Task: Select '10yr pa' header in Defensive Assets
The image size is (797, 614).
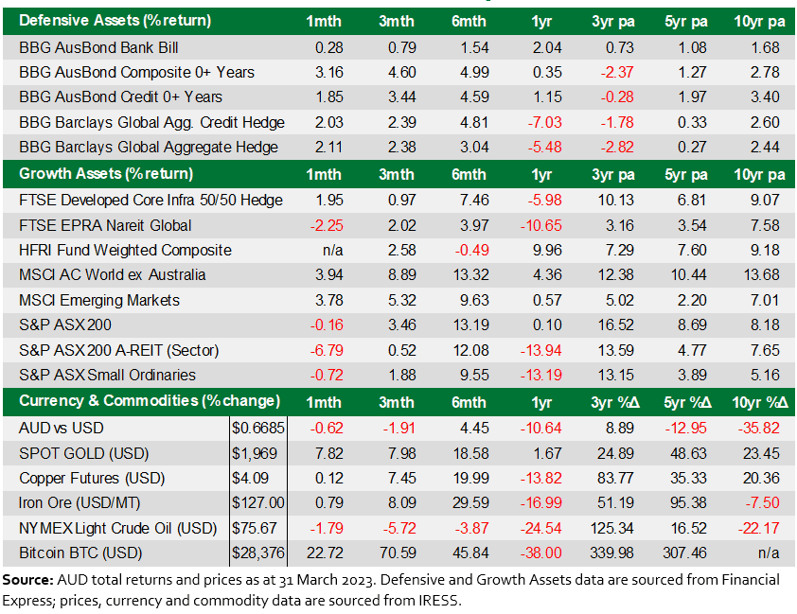Action: [759, 22]
